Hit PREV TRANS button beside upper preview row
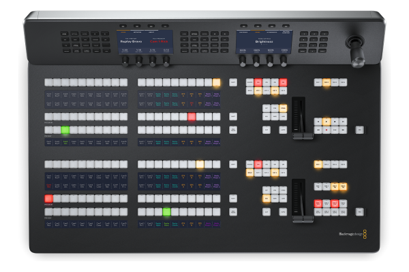 point(233,130)
